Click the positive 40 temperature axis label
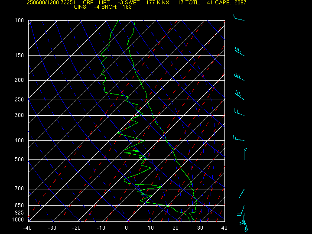 pos(224,228)
